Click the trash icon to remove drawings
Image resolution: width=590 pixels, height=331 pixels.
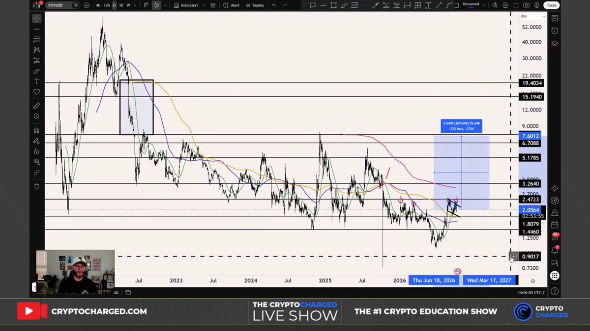click(37, 186)
